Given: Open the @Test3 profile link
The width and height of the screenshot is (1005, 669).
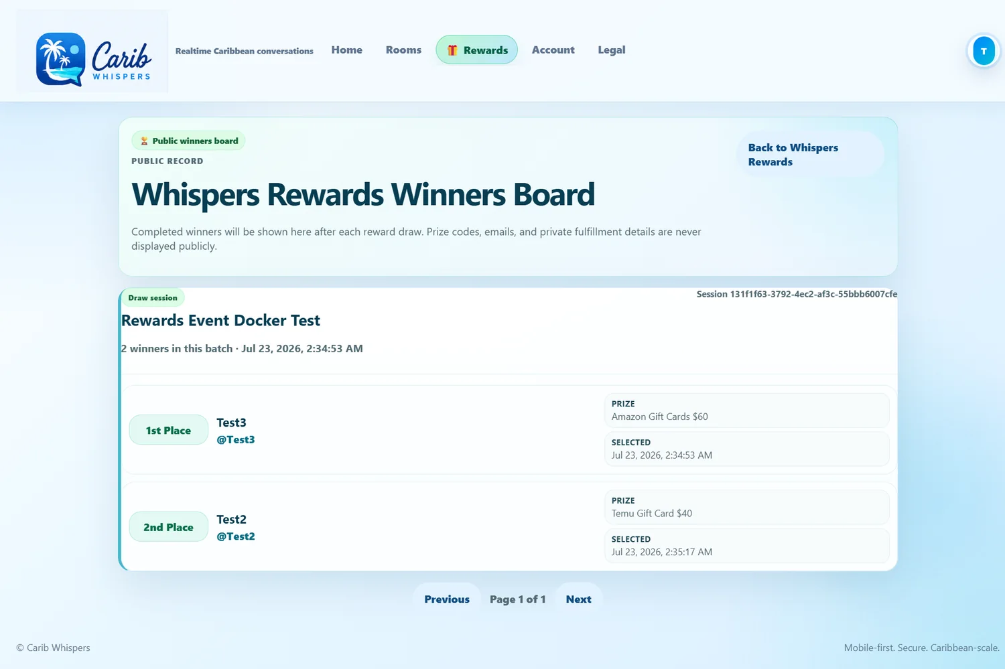Looking at the screenshot, I should coord(236,440).
